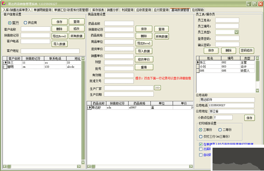
Task: Open the 应收款查询 tab
Action: coord(143,10)
